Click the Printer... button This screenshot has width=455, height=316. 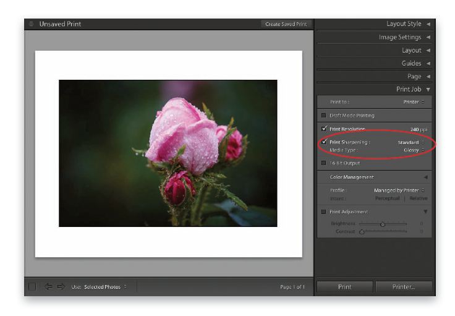404,287
